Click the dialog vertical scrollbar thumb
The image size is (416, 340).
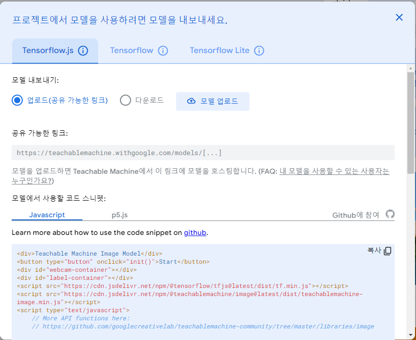coord(410,123)
